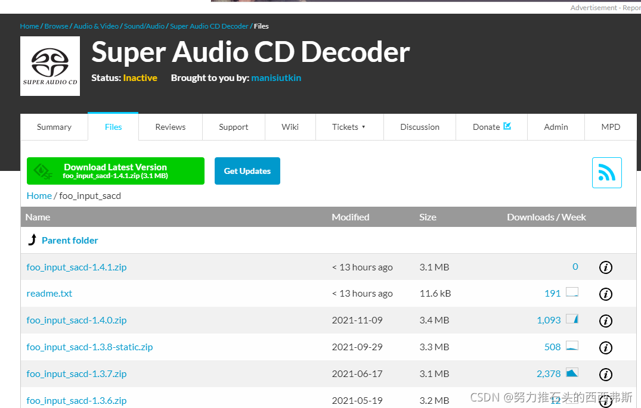Click the 2,378 weekly downloads count
The image size is (641, 408).
click(x=549, y=373)
